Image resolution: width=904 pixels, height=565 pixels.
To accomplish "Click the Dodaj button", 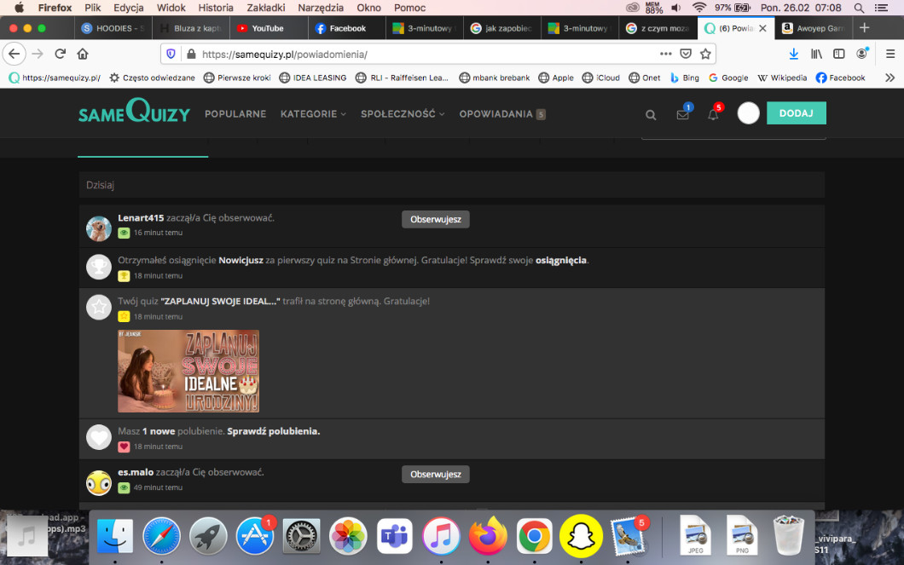I will click(x=796, y=113).
